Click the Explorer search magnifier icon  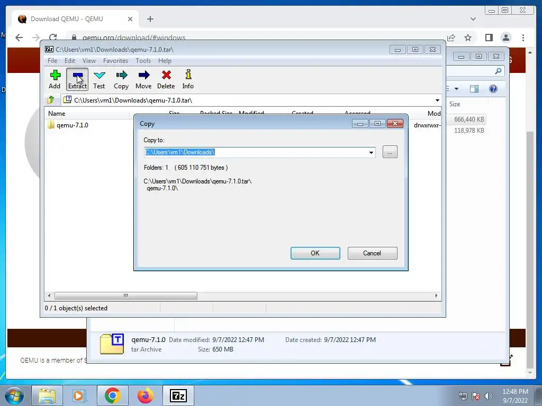498,71
